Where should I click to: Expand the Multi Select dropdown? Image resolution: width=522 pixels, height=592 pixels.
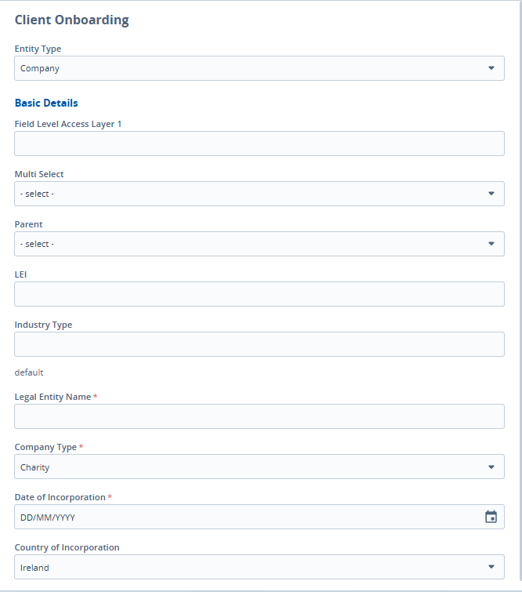pyautogui.click(x=251, y=194)
